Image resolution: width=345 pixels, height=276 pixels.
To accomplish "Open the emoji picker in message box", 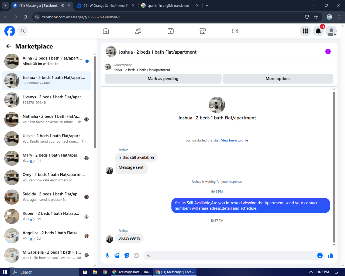I will pos(320,256).
